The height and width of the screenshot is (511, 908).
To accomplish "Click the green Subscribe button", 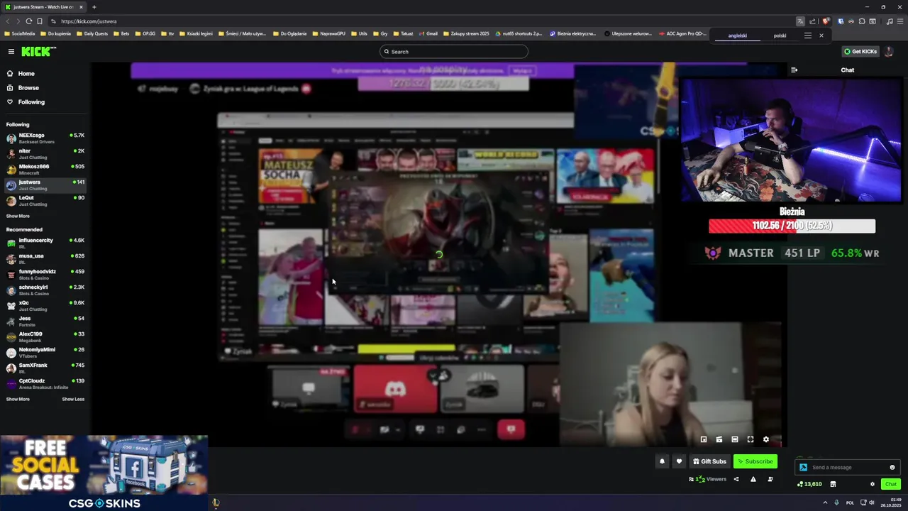I will [x=755, y=461].
